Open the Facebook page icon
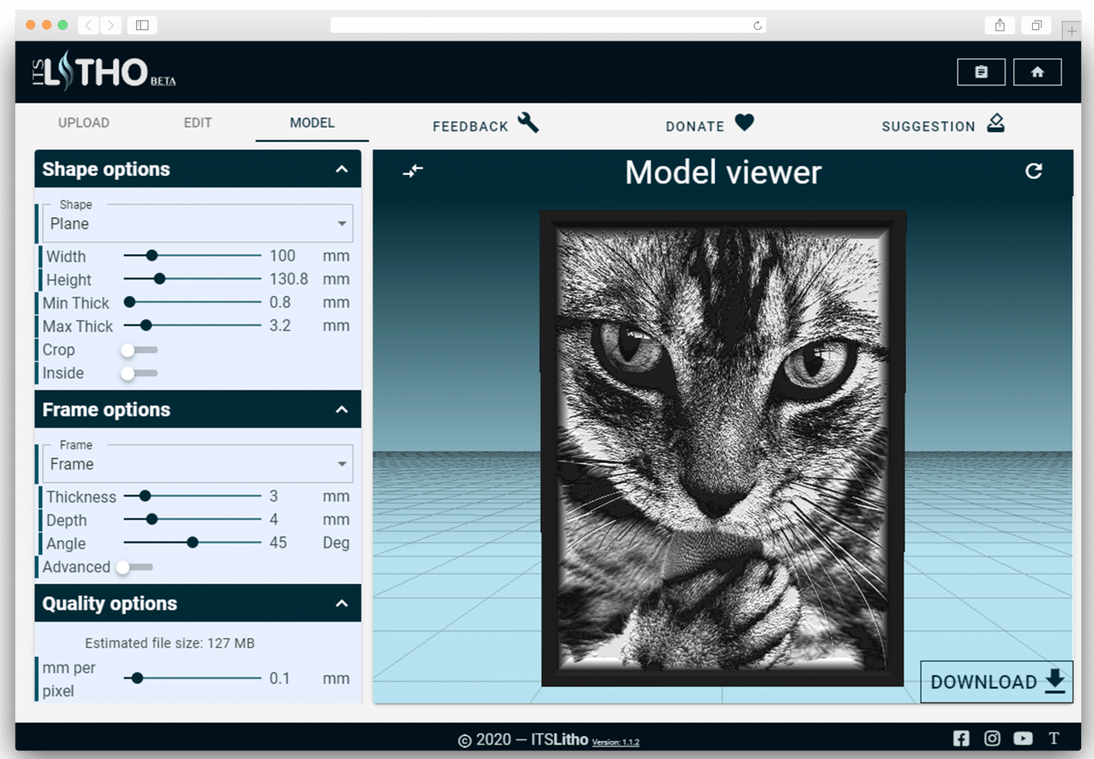This screenshot has height=759, width=1094. 961,738
